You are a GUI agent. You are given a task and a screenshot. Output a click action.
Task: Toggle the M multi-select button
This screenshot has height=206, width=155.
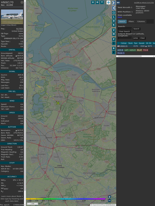pos(114,34)
